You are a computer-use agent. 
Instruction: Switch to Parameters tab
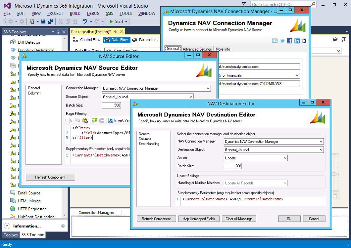click(x=145, y=40)
